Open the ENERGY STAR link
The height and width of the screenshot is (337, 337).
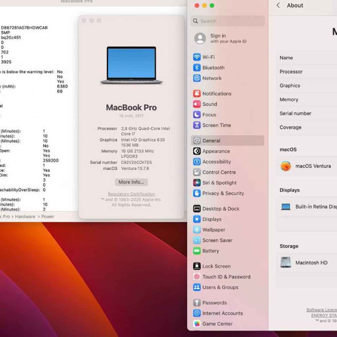coord(324,315)
